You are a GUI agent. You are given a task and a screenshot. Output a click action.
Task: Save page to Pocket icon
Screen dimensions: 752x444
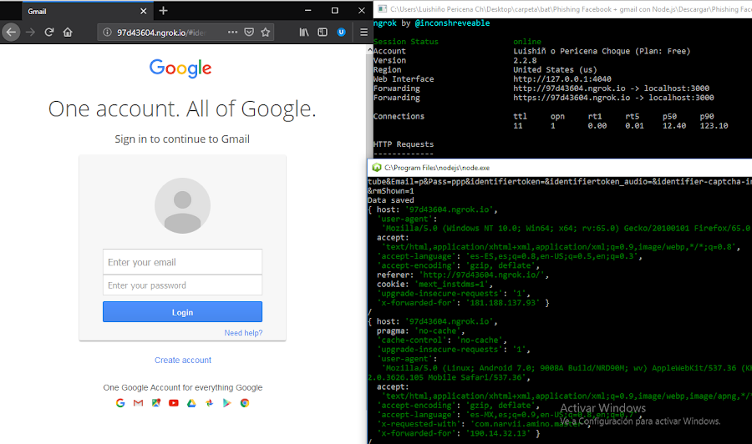click(x=249, y=32)
